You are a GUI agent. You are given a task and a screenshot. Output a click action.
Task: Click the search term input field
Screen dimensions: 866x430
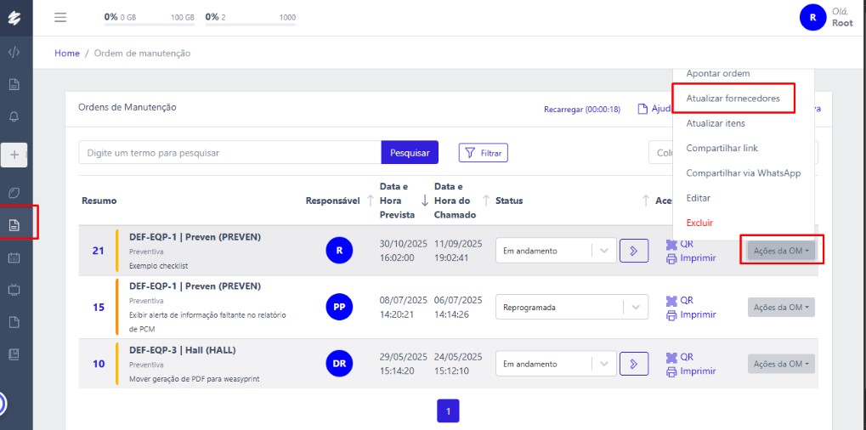tap(229, 153)
